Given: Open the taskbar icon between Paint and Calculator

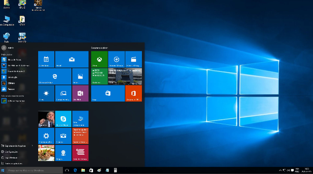Looking at the screenshot, I should 107,171.
